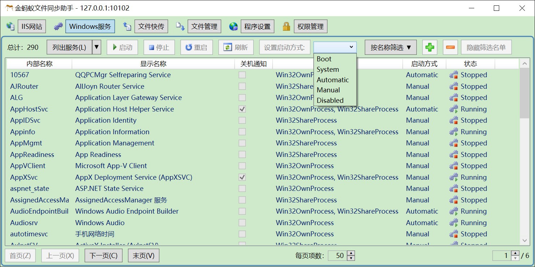Click the IIS网站 globe icon
Screen dimensions: 535x267
click(10, 26)
